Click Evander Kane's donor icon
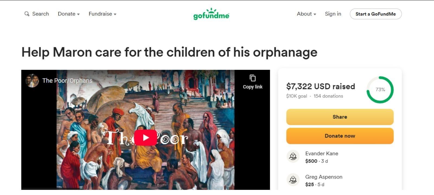The width and height of the screenshot is (434, 195). (x=293, y=157)
